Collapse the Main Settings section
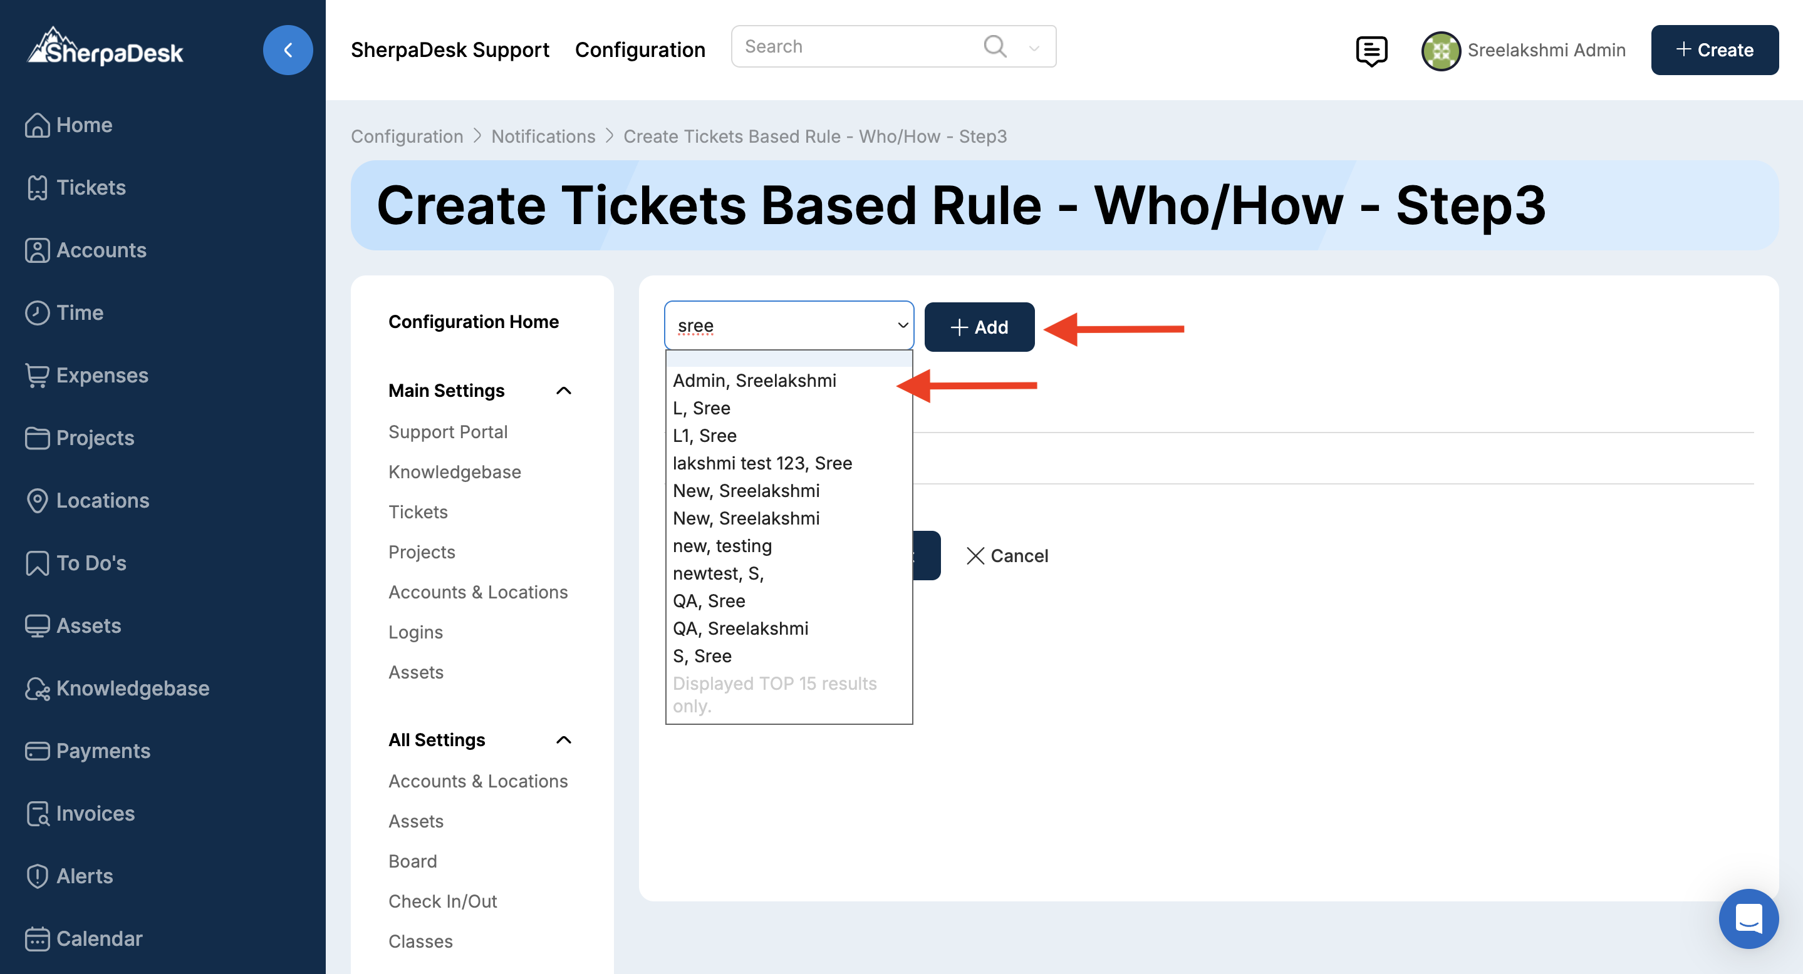The image size is (1803, 974). tap(563, 390)
